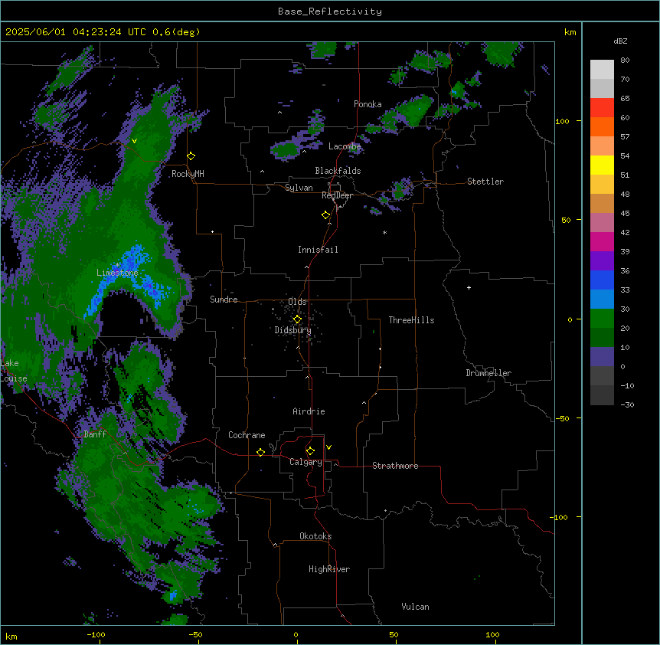Click the yellow 54 dBZ legend swatch
The width and height of the screenshot is (660, 645).
(x=602, y=165)
